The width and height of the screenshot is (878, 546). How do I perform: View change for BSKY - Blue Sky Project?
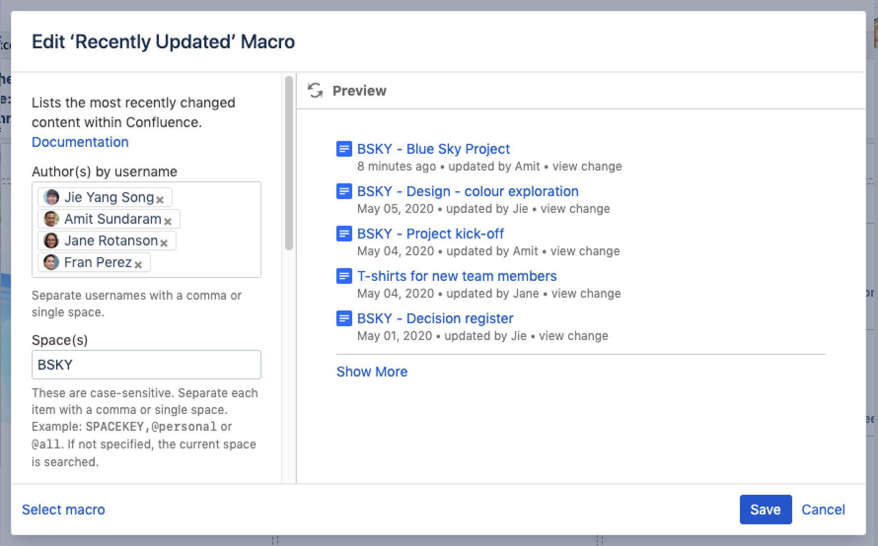(x=587, y=167)
